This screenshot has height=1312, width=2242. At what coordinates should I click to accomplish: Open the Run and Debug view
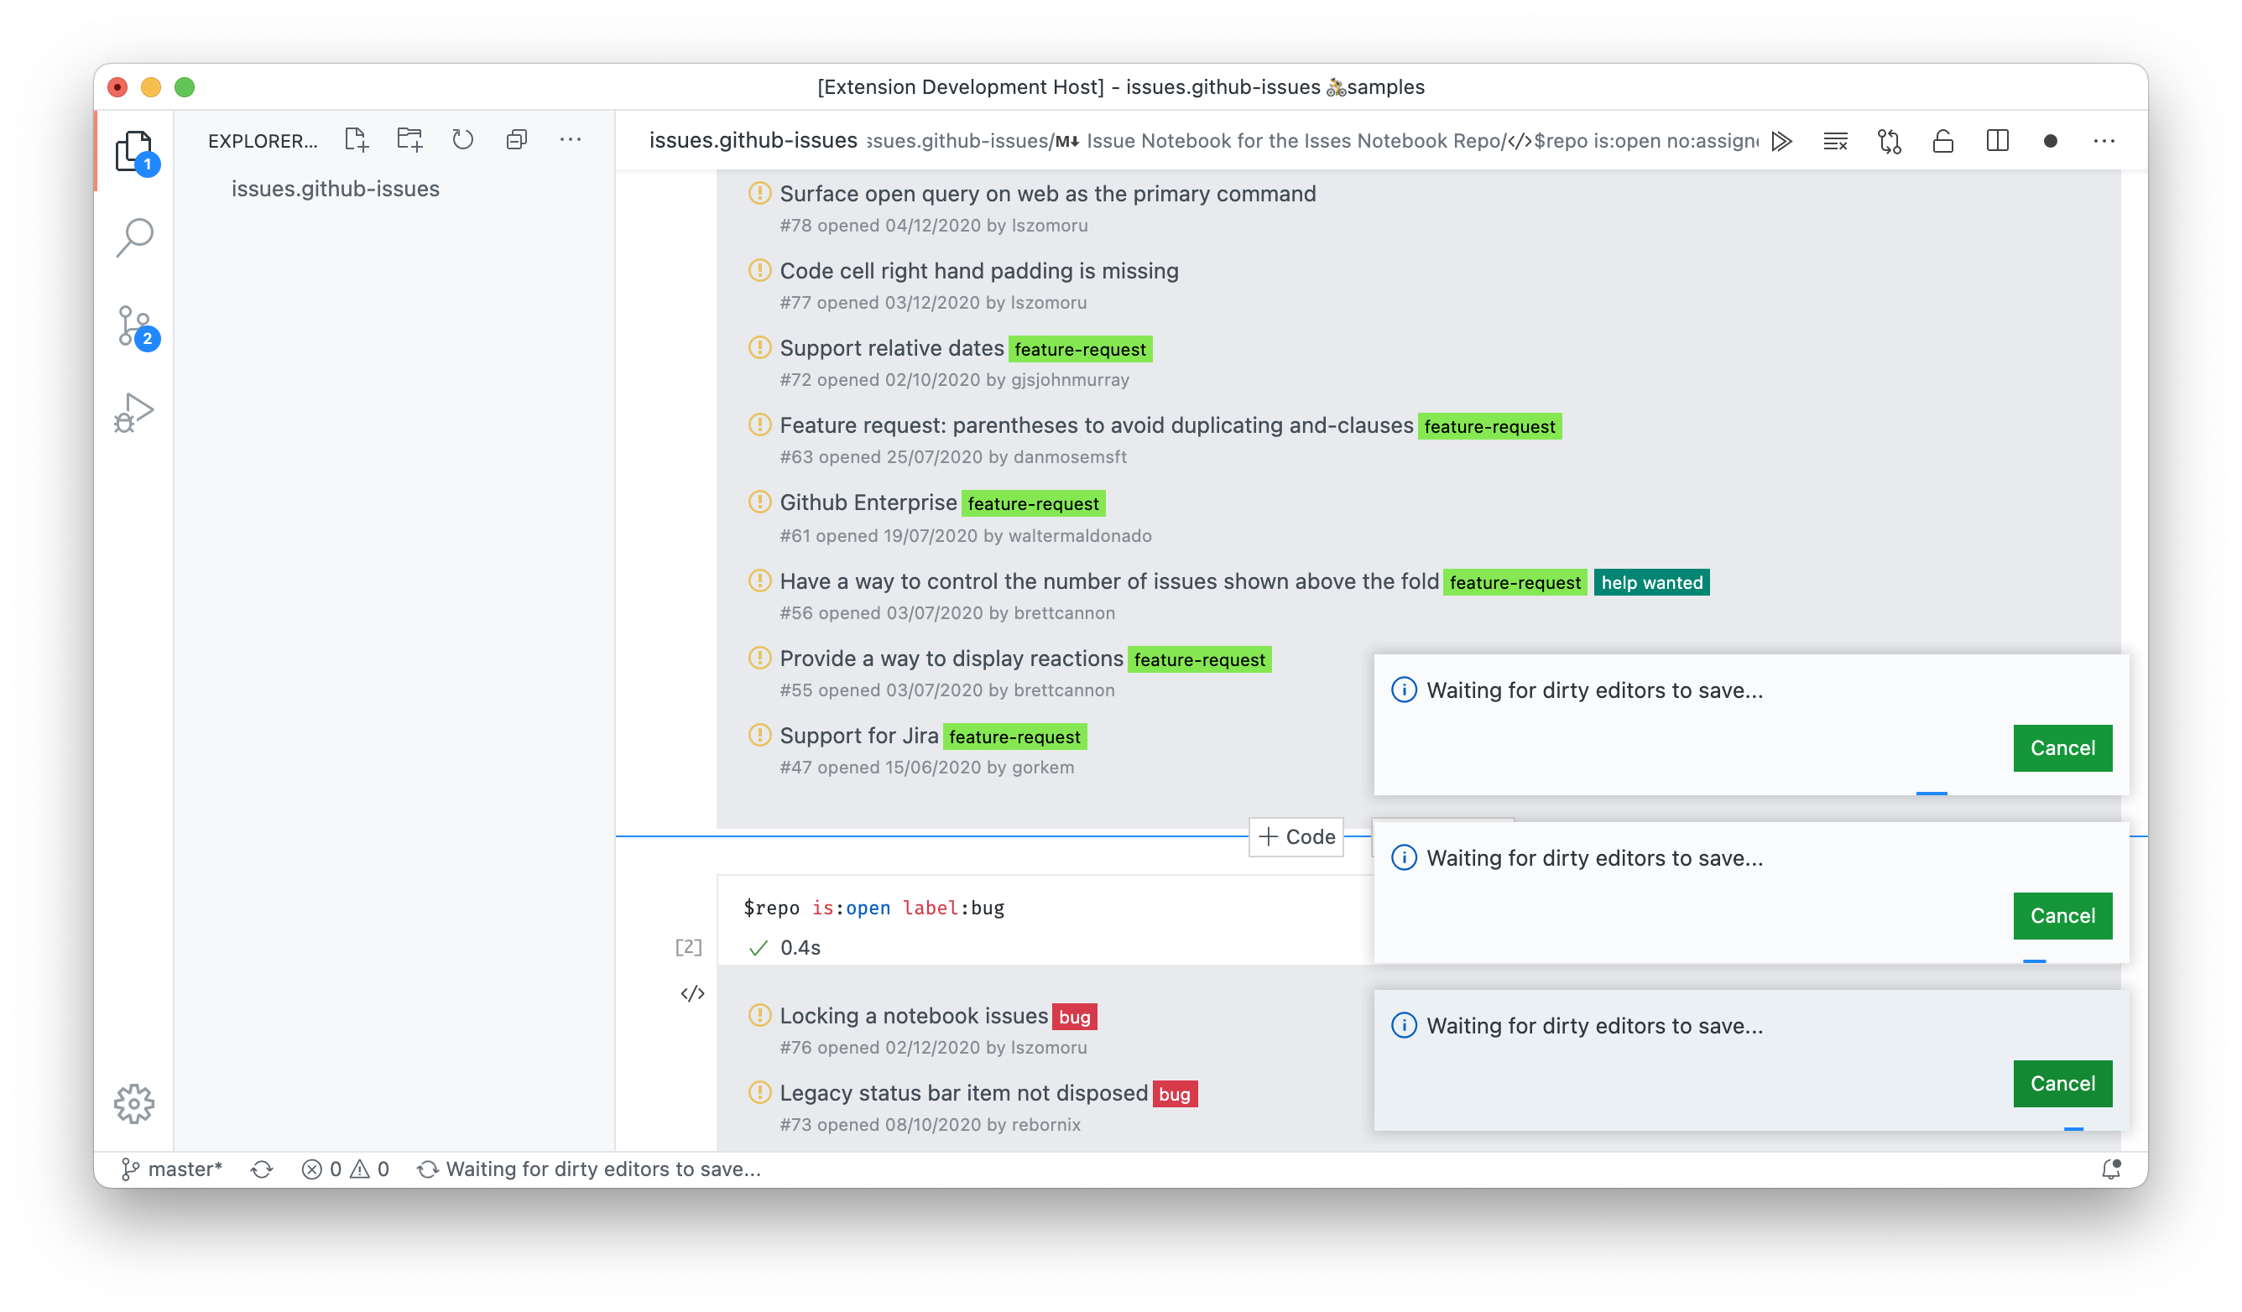135,410
